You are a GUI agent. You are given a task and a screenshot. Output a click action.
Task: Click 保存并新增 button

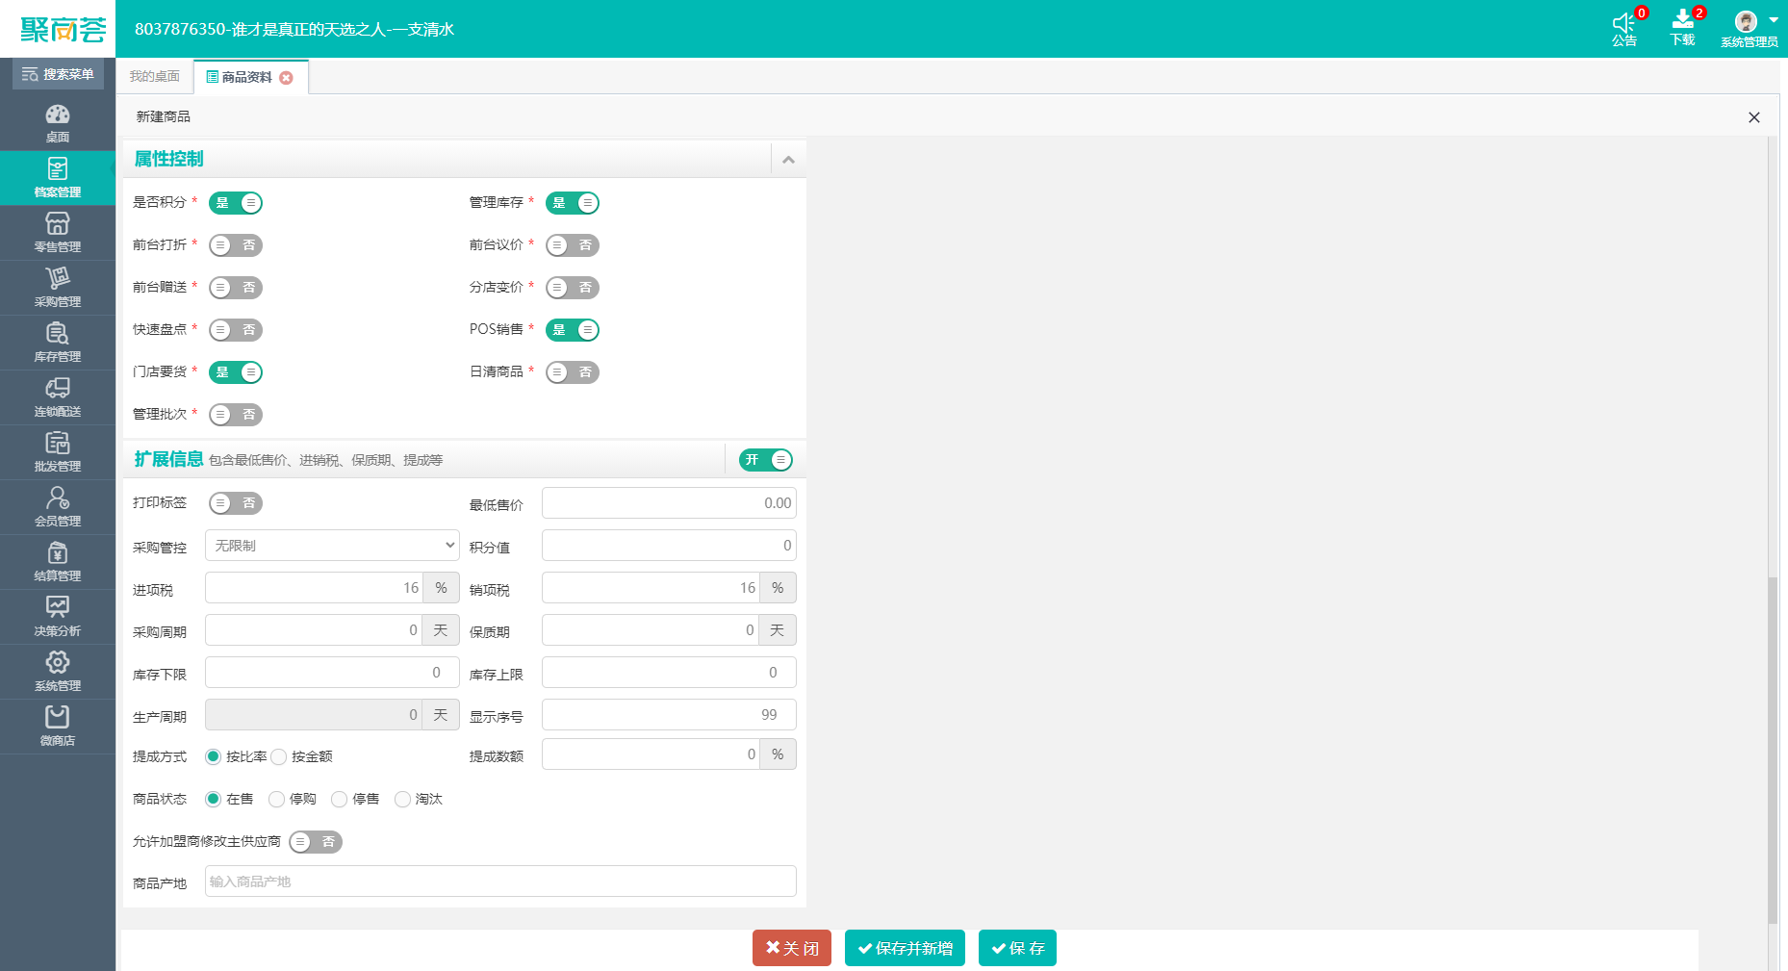coord(905,948)
